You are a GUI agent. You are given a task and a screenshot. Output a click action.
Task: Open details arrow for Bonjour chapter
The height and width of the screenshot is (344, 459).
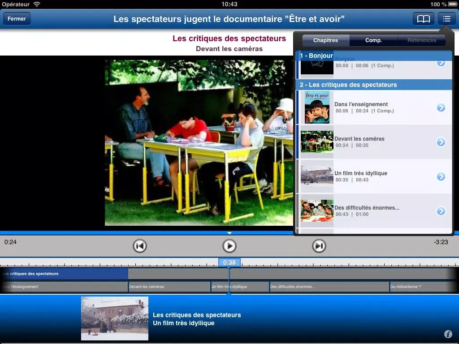click(441, 63)
